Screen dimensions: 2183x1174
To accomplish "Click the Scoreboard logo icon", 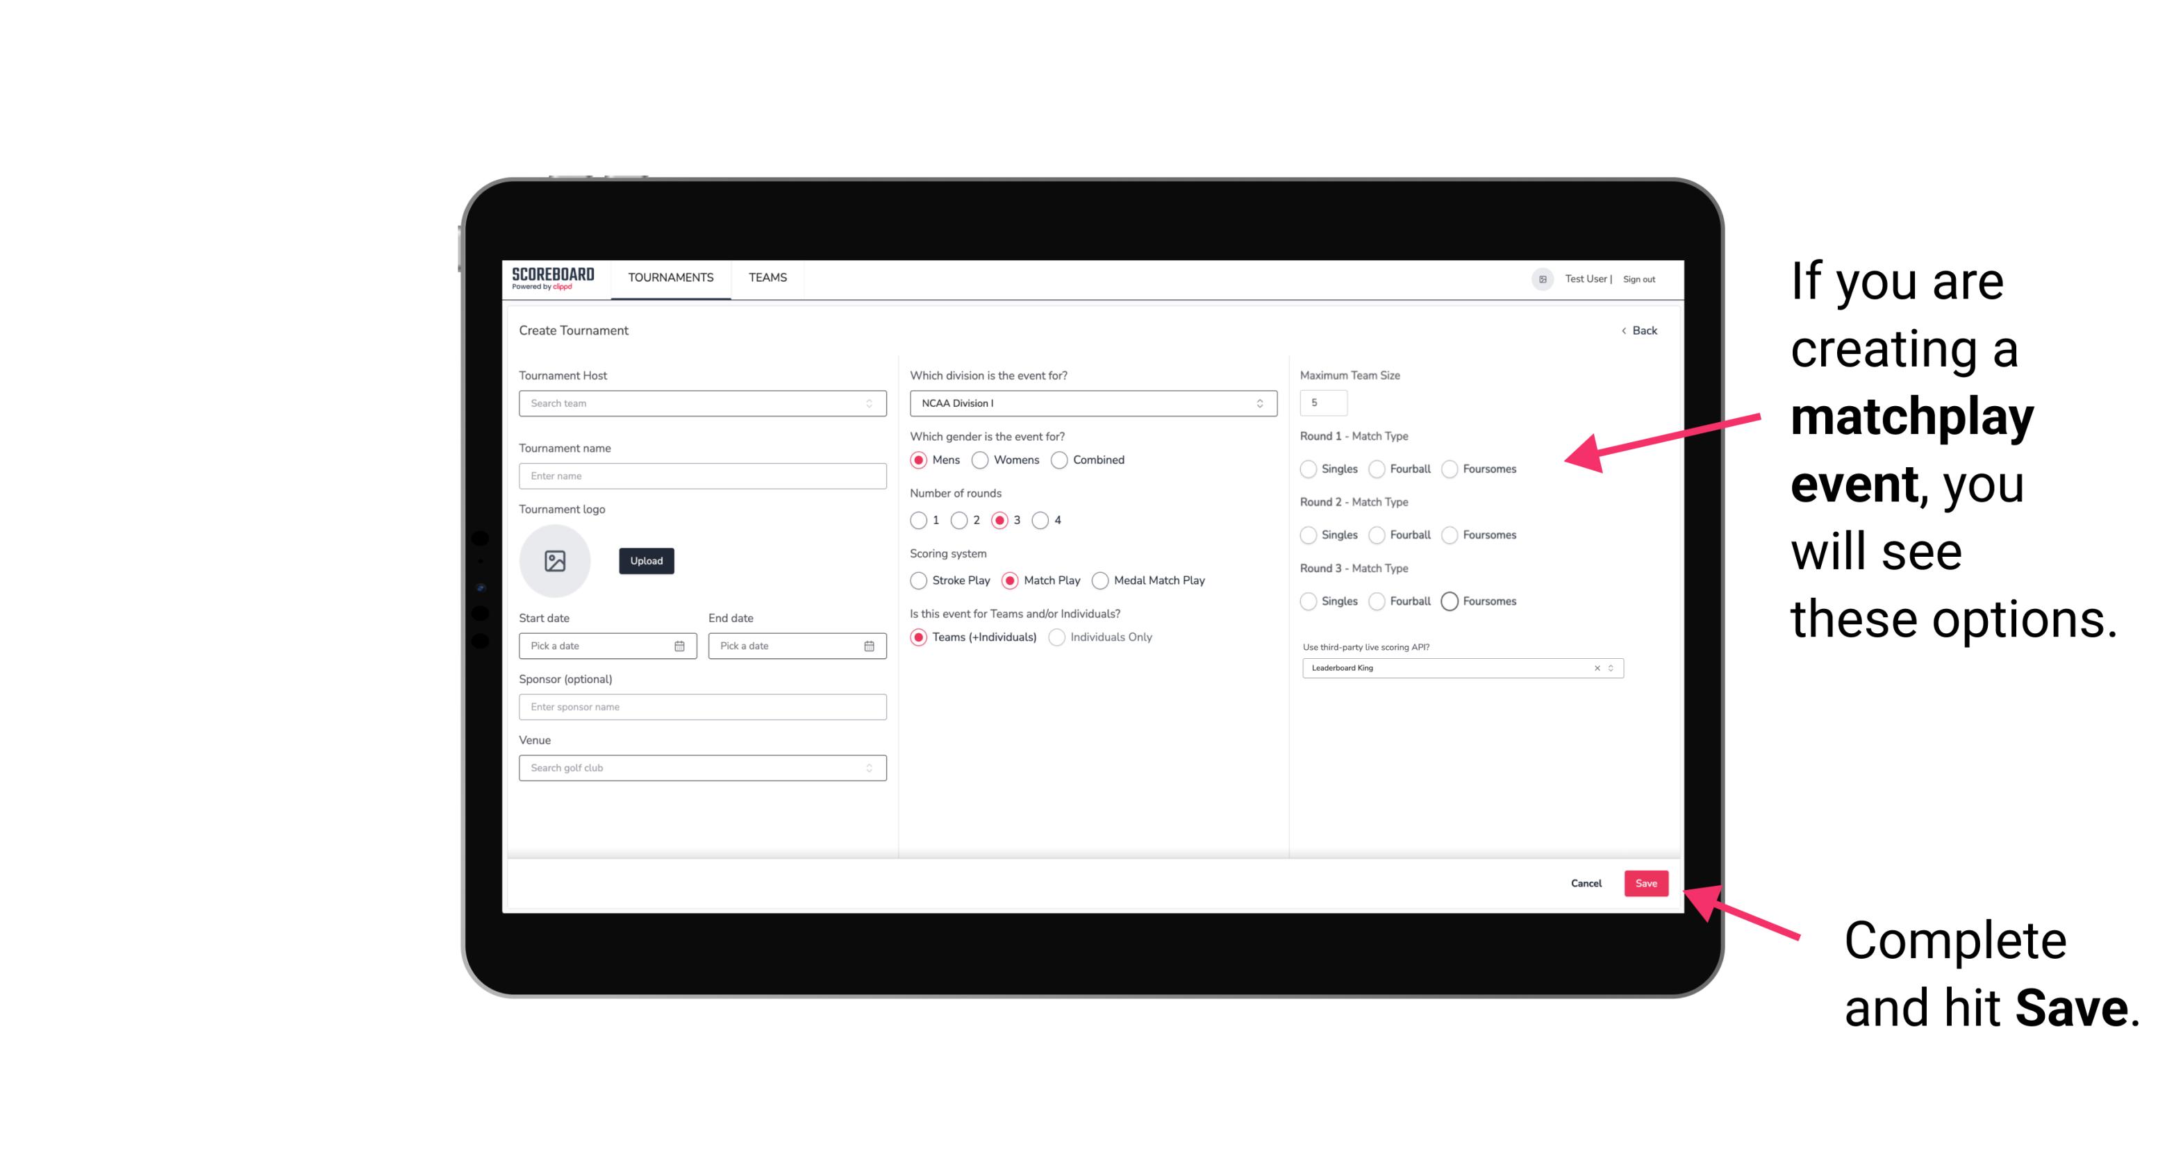I will tap(555, 279).
